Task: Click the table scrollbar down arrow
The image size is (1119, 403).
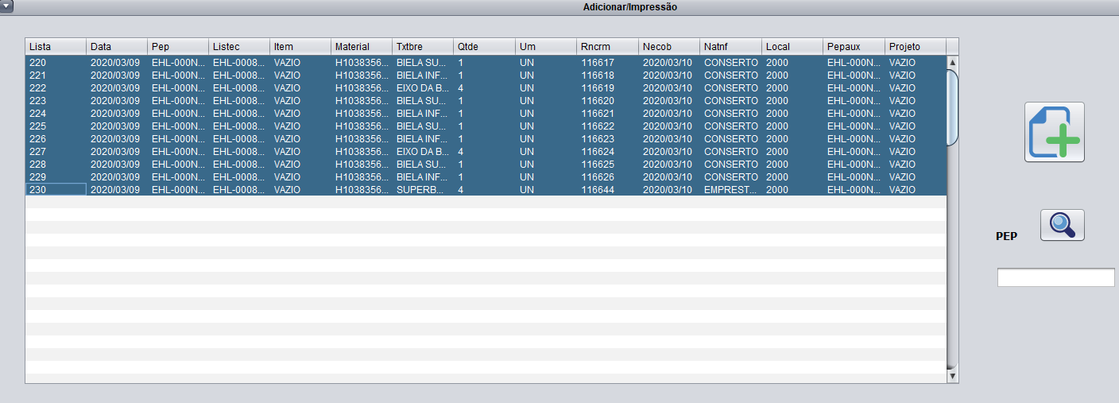Action: tap(952, 375)
